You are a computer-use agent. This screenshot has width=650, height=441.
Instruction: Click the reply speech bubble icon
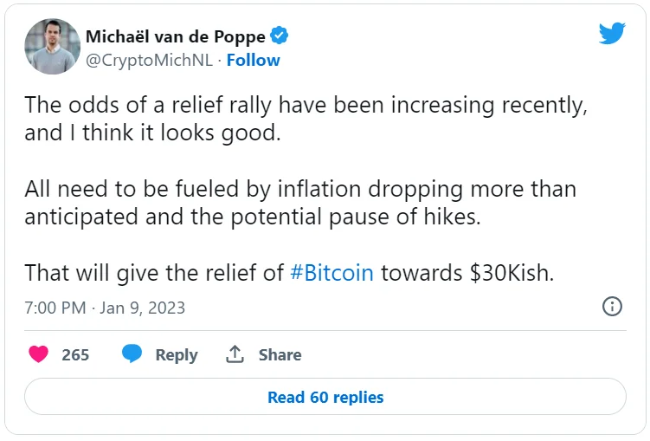click(x=132, y=354)
